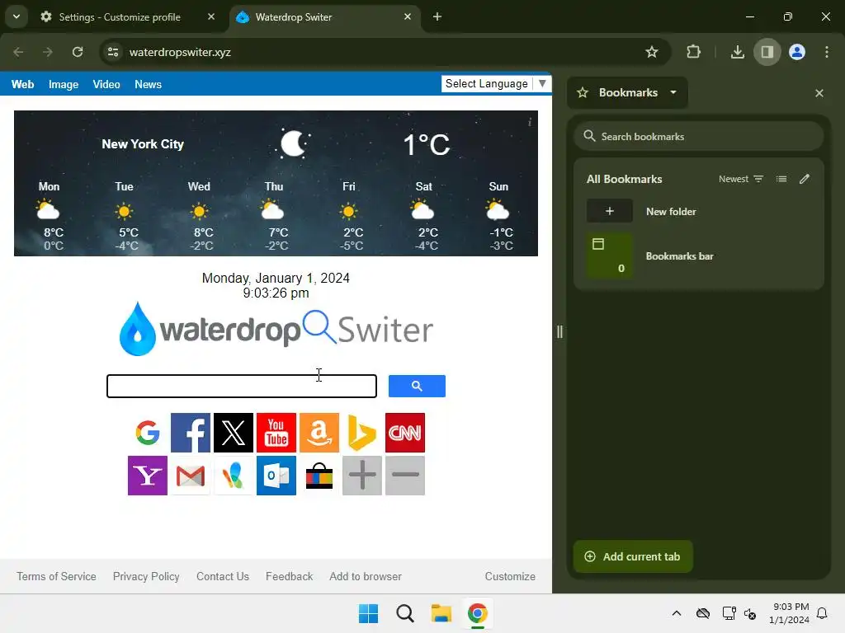
Task: Open a new browser tab
Action: 437,17
